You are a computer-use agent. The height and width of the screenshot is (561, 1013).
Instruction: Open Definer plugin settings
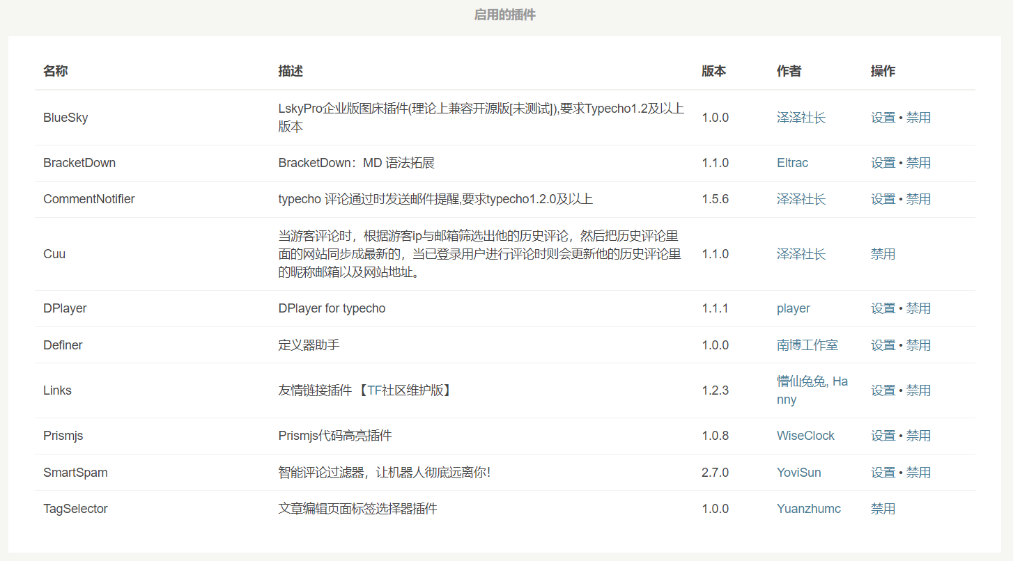click(883, 345)
